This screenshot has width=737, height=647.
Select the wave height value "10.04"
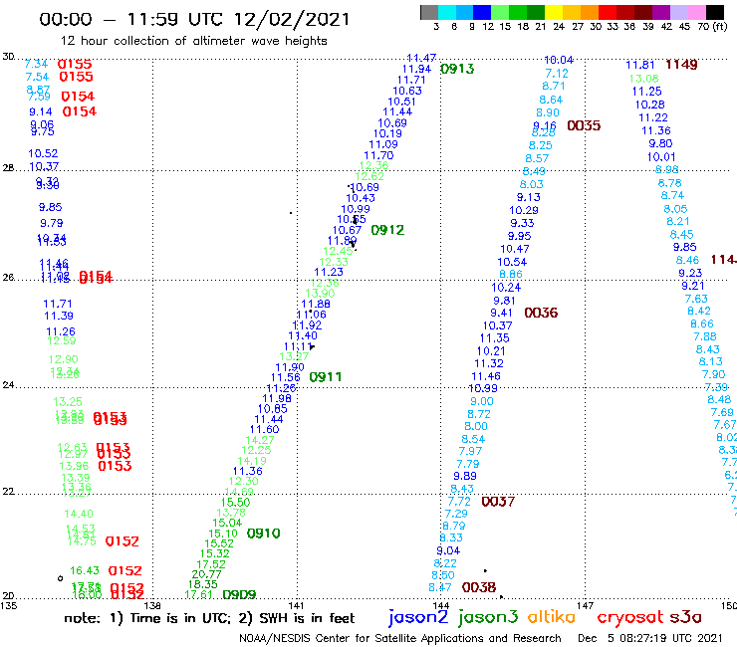point(559,60)
